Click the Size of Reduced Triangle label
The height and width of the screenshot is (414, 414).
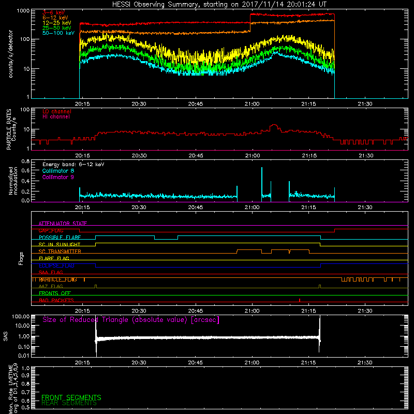click(x=131, y=320)
